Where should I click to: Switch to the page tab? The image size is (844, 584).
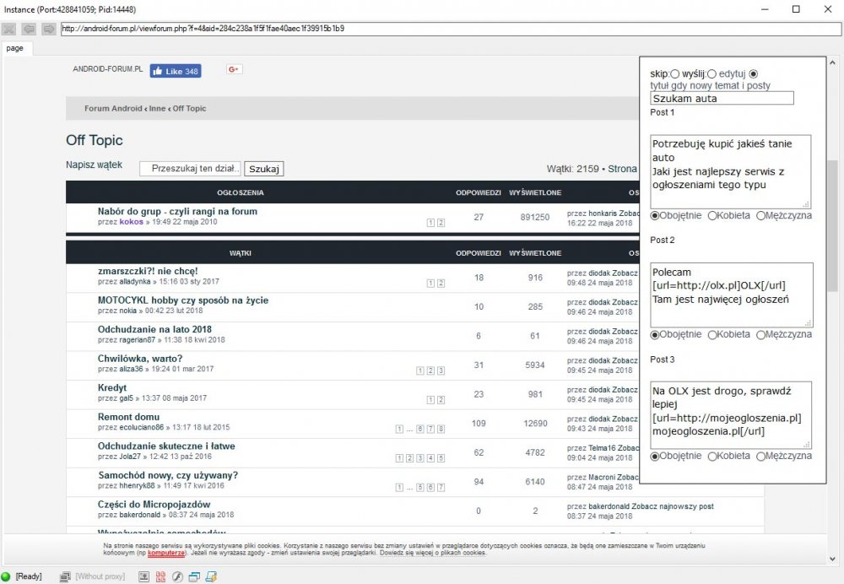[15, 48]
